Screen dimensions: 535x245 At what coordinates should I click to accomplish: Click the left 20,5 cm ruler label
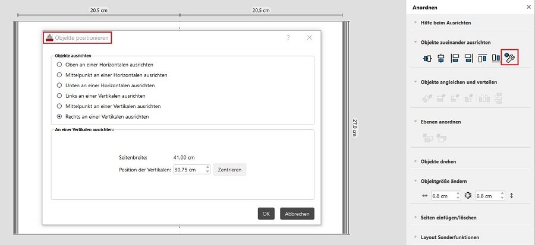click(x=99, y=10)
